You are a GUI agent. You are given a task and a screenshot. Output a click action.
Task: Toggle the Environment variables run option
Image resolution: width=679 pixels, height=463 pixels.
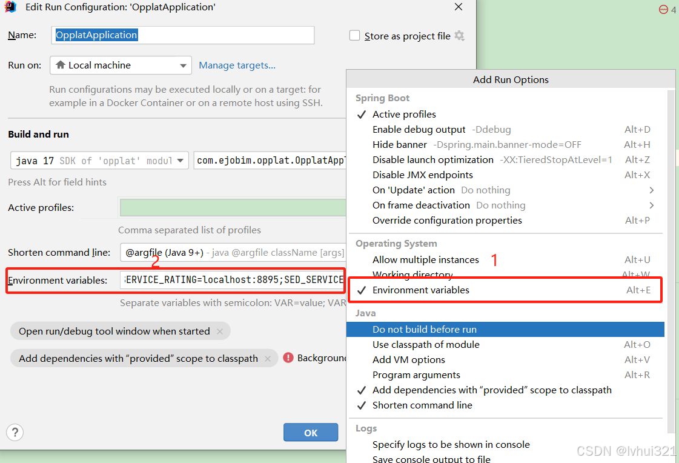coord(505,290)
